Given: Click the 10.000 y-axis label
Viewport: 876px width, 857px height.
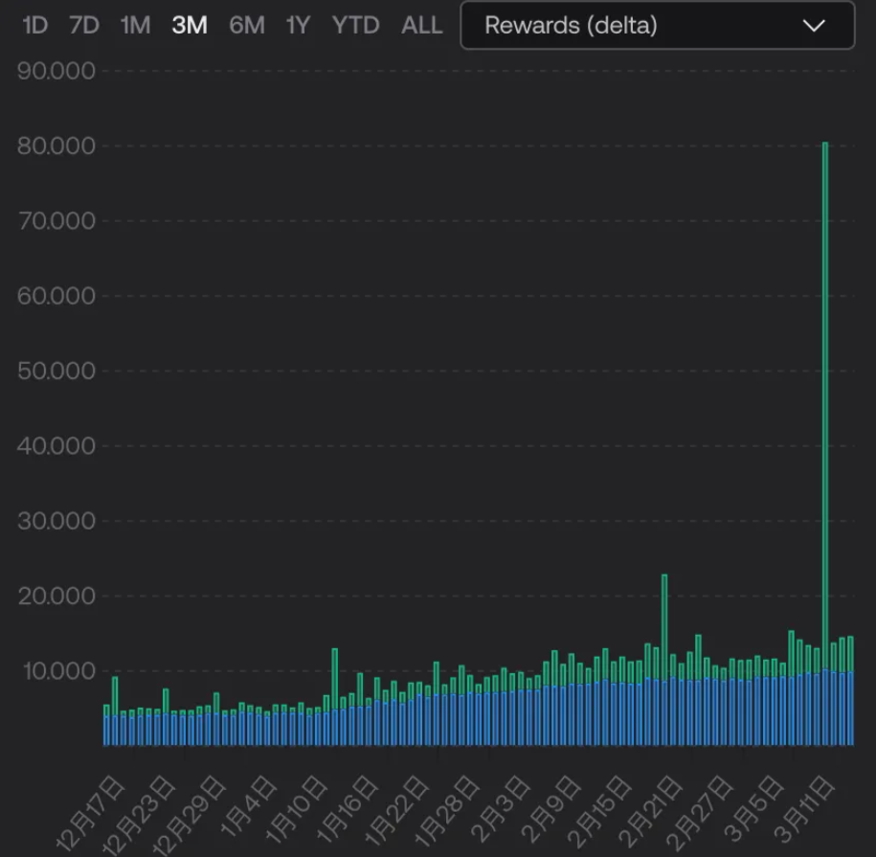Looking at the screenshot, I should pyautogui.click(x=58, y=671).
